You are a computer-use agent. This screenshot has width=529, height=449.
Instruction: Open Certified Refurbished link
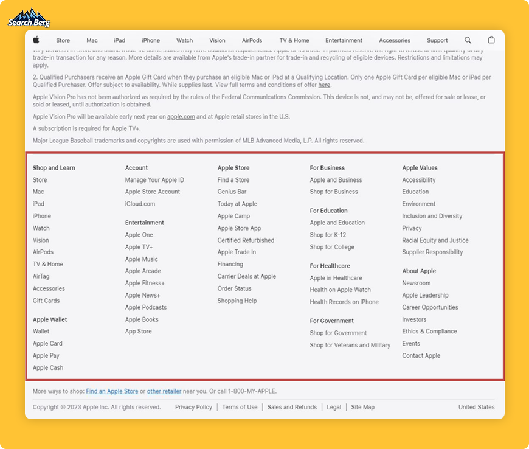point(246,240)
